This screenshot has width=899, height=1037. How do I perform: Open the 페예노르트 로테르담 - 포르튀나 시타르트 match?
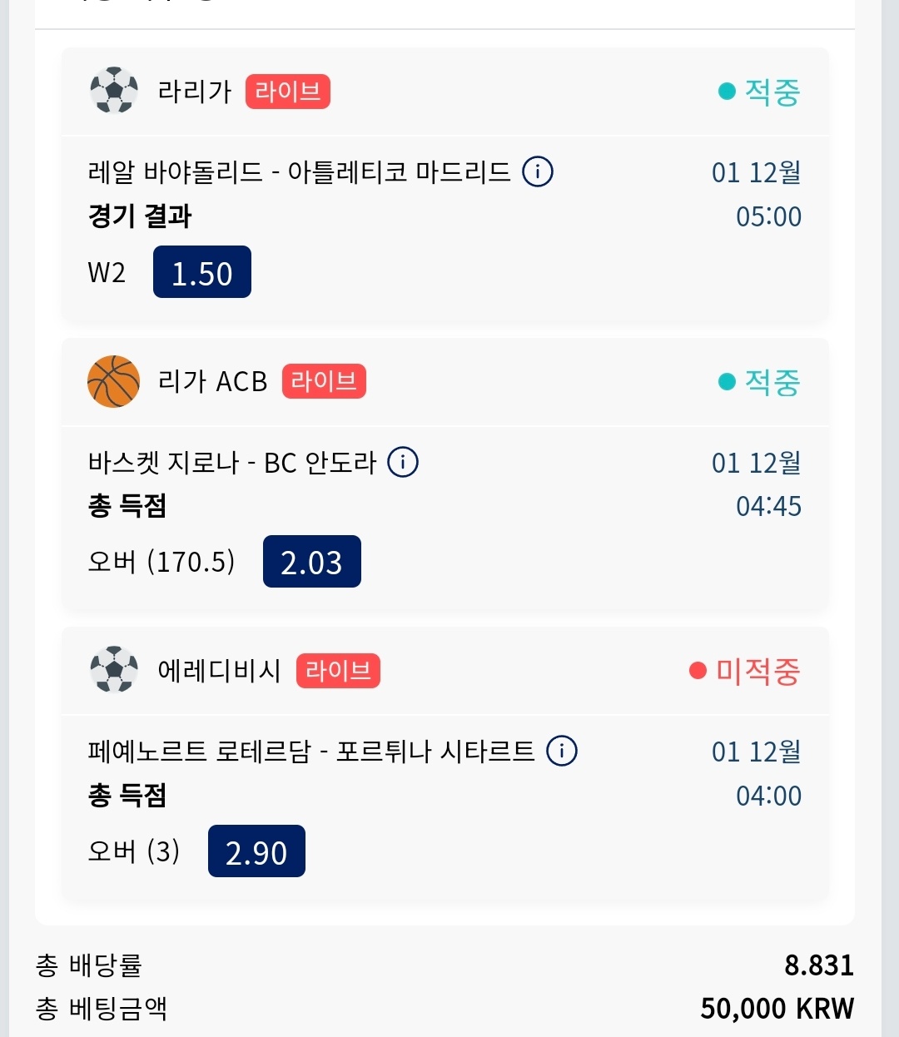(x=311, y=752)
